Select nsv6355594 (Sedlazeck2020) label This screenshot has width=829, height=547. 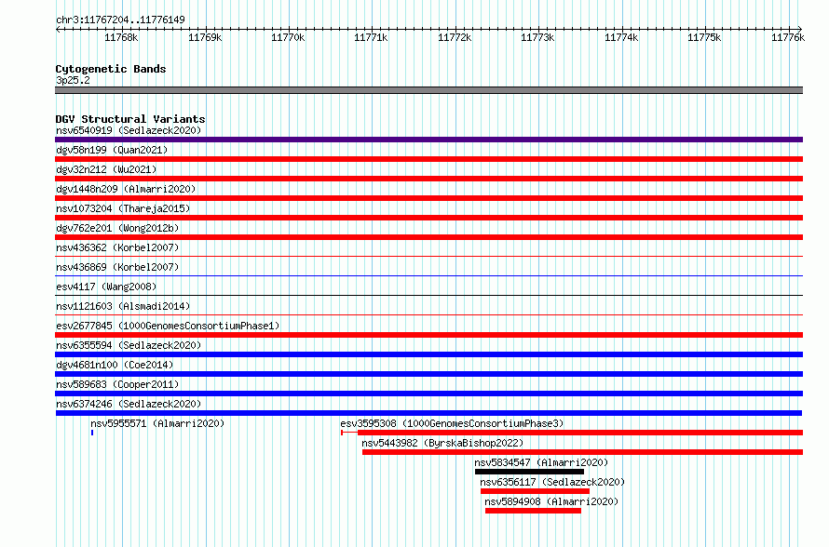(x=129, y=345)
